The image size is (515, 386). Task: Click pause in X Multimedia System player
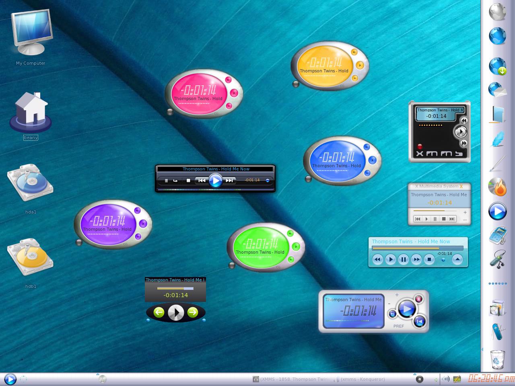click(x=435, y=219)
